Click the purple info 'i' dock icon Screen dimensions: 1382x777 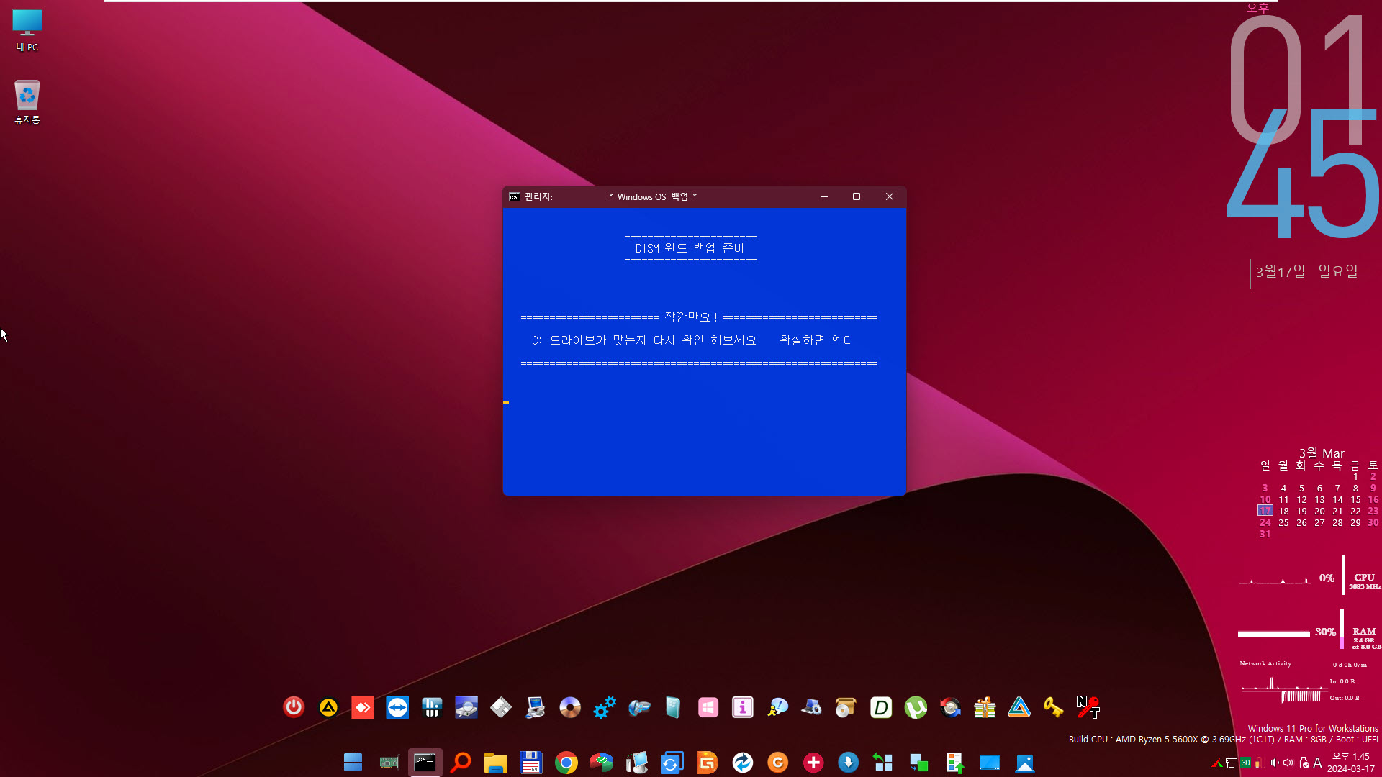click(743, 707)
